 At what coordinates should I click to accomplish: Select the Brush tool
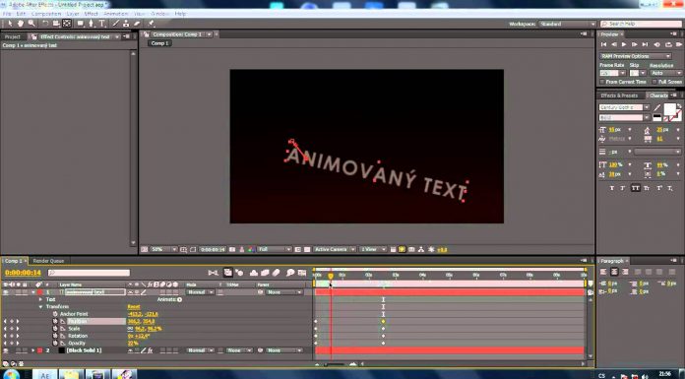116,24
